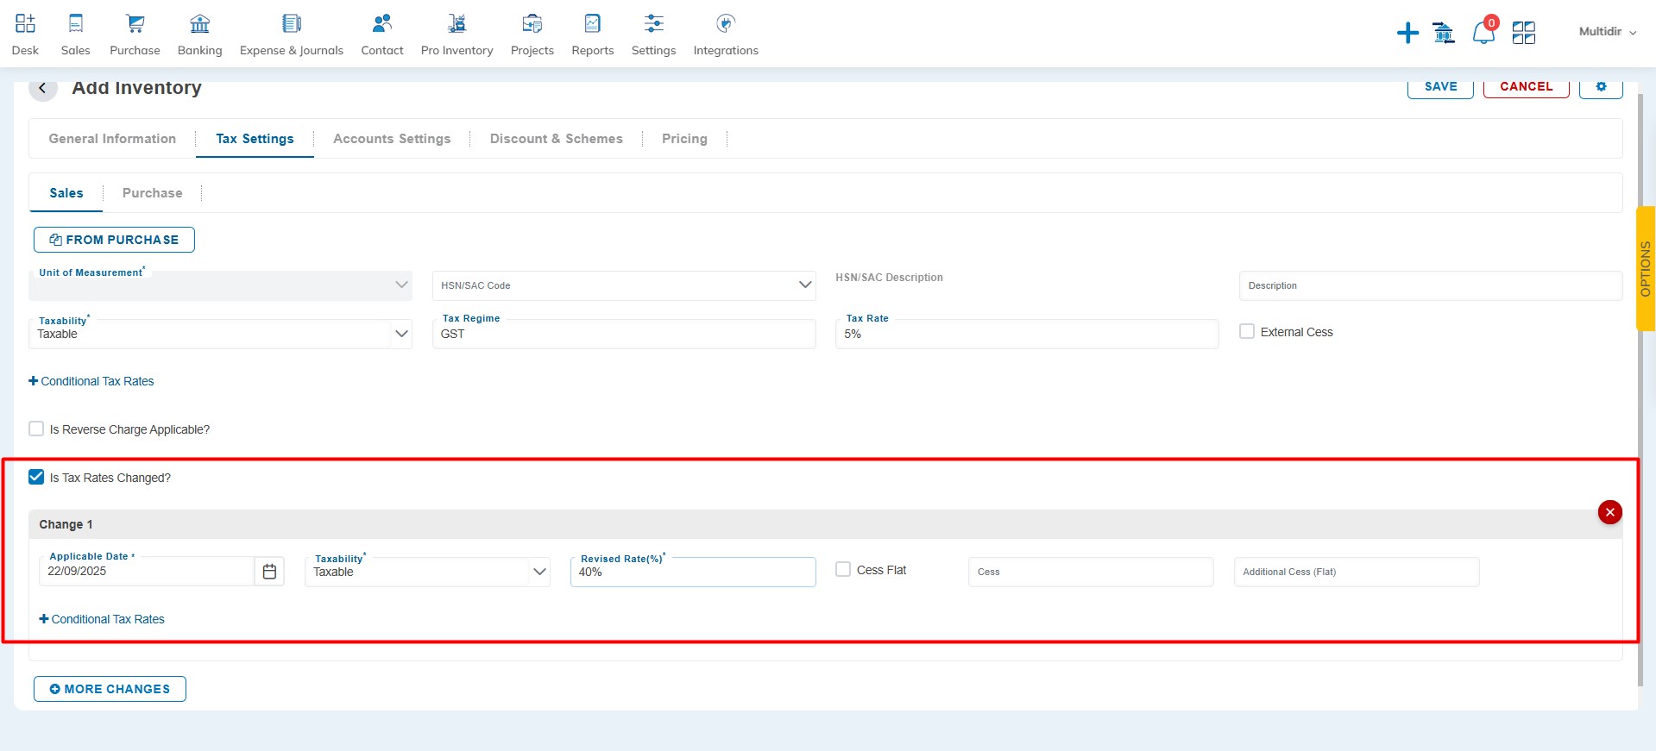Open the Unit of Measurement dropdown

click(401, 285)
